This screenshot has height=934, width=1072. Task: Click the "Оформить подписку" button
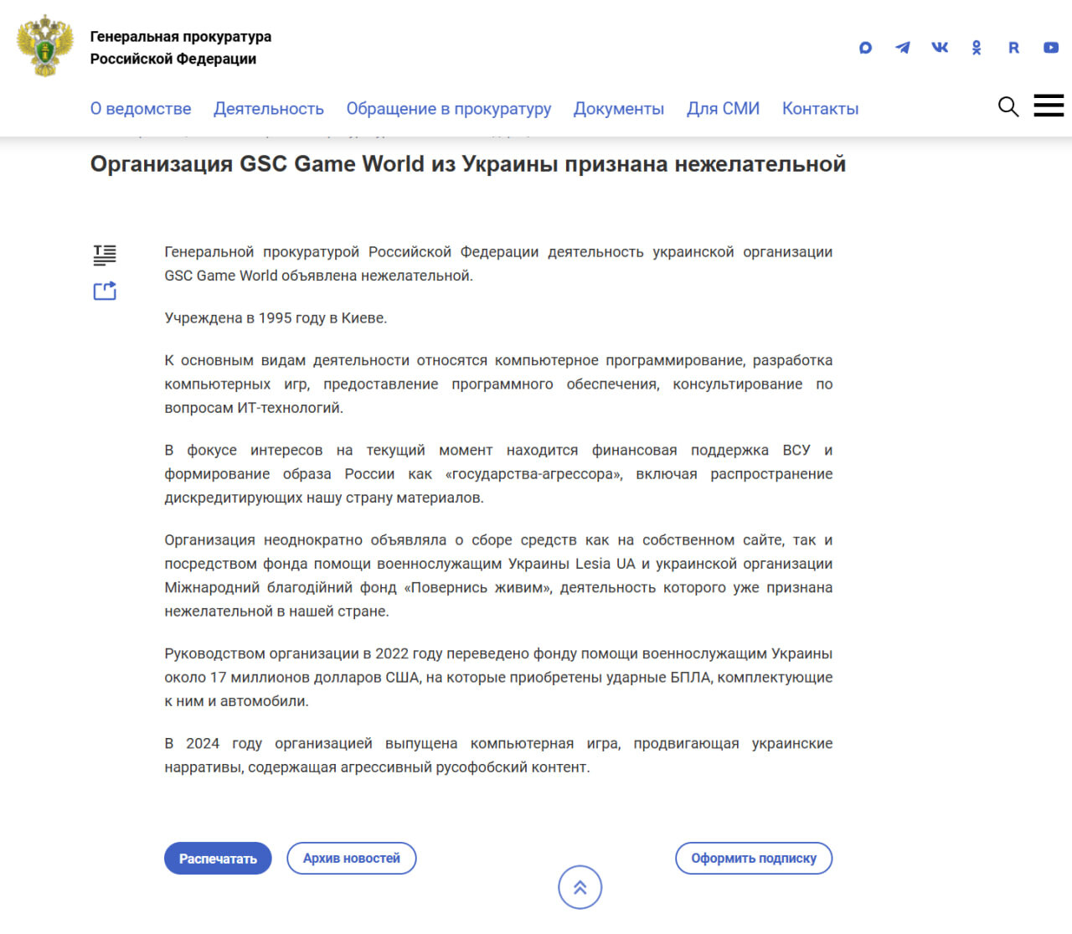(x=754, y=859)
